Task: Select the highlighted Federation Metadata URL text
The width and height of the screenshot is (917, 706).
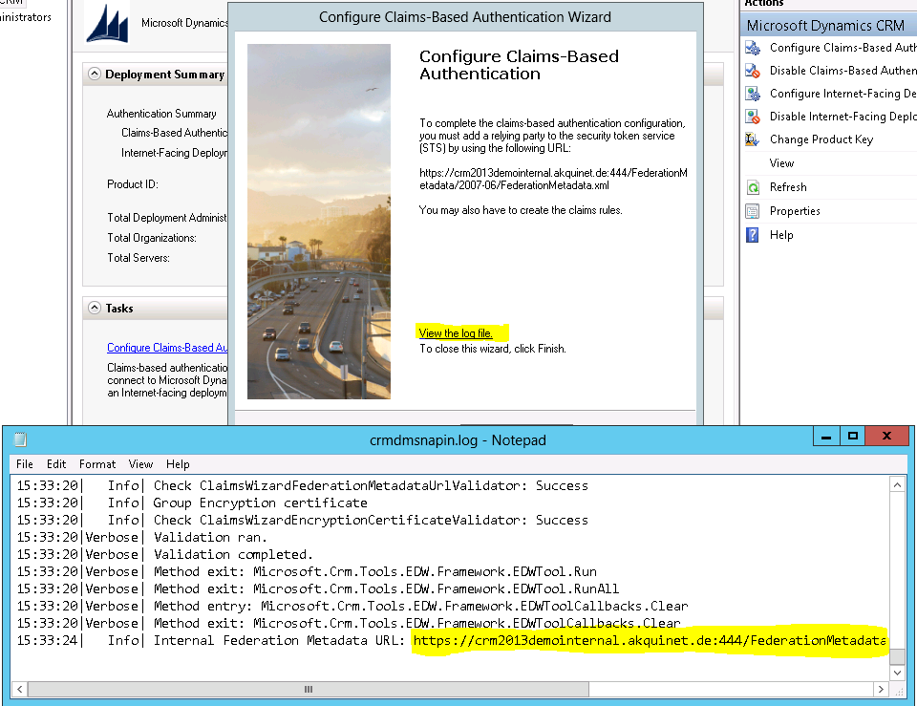Action: point(650,640)
